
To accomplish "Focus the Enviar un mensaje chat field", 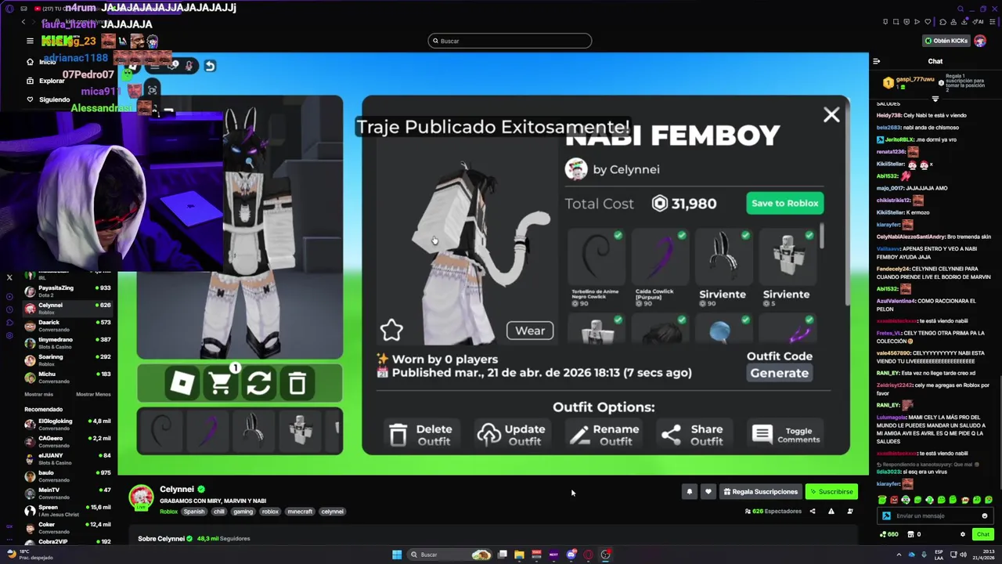I will coord(935,515).
